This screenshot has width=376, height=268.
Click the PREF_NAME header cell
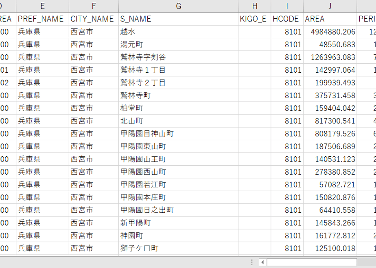[42, 19]
